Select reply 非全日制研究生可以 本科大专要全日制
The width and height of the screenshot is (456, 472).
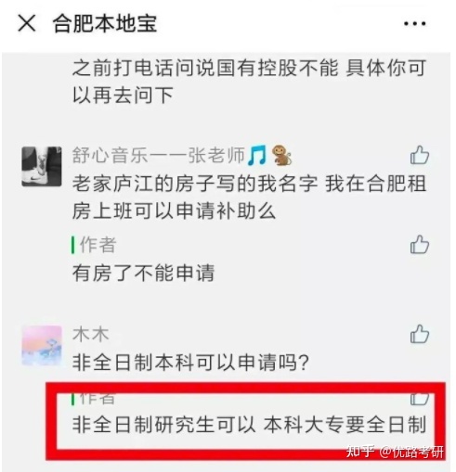pyautogui.click(x=250, y=424)
